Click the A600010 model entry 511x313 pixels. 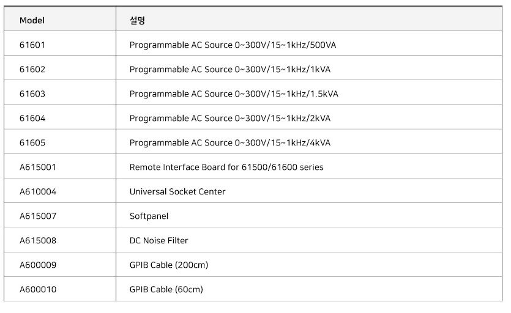[x=38, y=289]
